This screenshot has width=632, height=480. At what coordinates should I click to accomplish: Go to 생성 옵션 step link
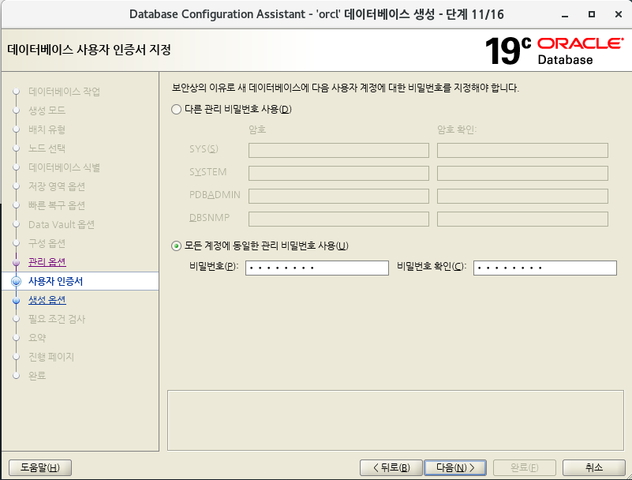[x=47, y=300]
